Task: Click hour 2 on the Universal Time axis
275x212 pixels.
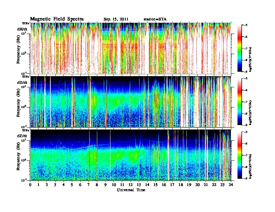Action: click(x=47, y=185)
